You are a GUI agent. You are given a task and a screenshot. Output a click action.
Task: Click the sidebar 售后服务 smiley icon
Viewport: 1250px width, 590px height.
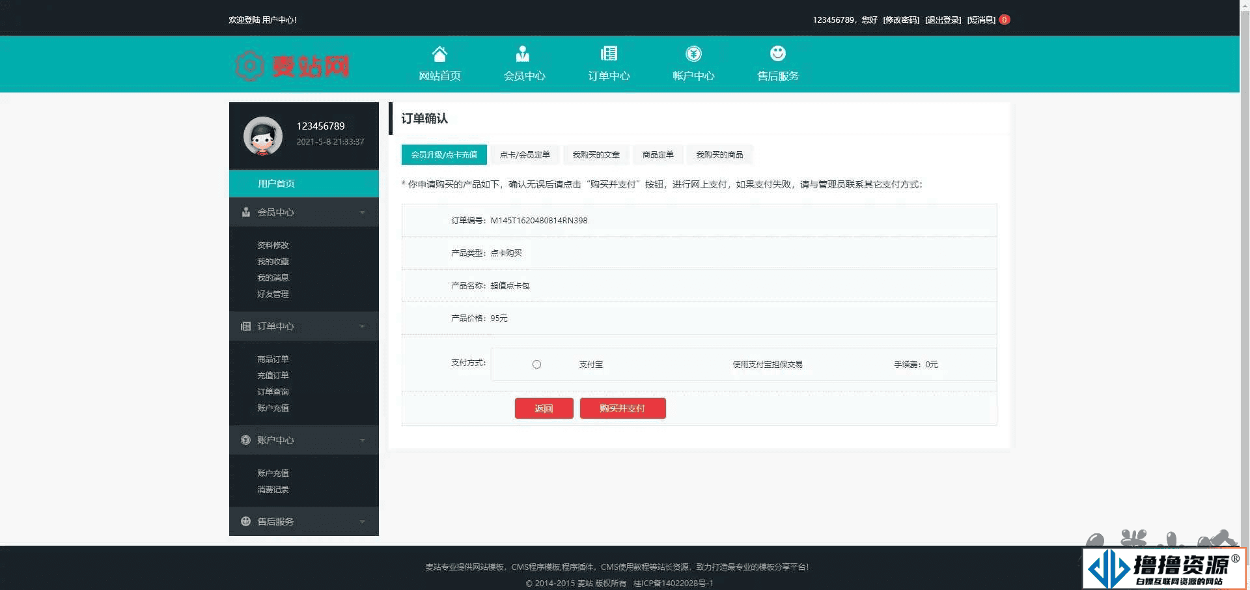tap(245, 521)
